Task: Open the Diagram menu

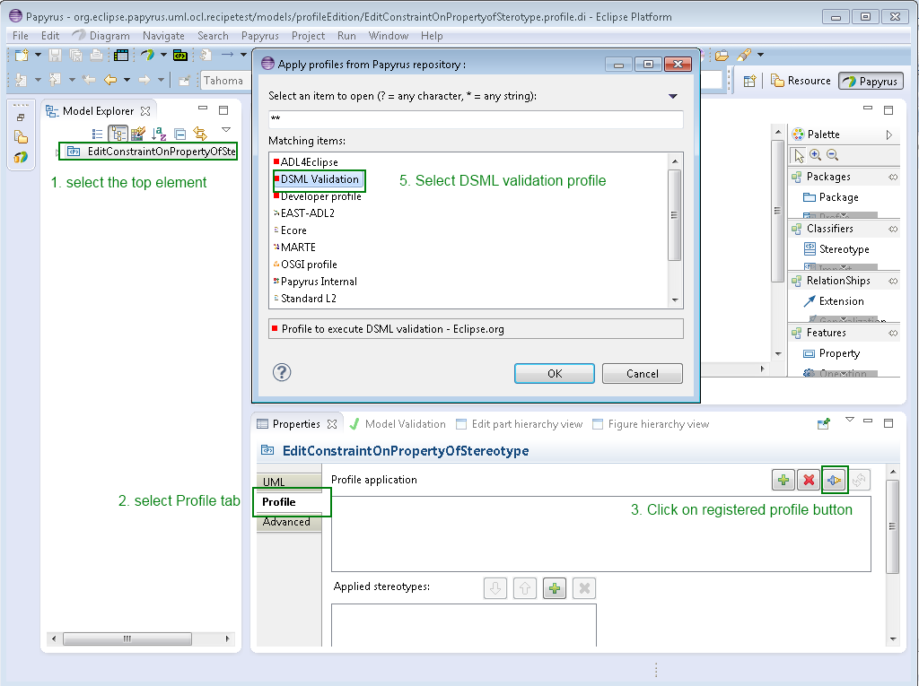Action: pyautogui.click(x=109, y=36)
